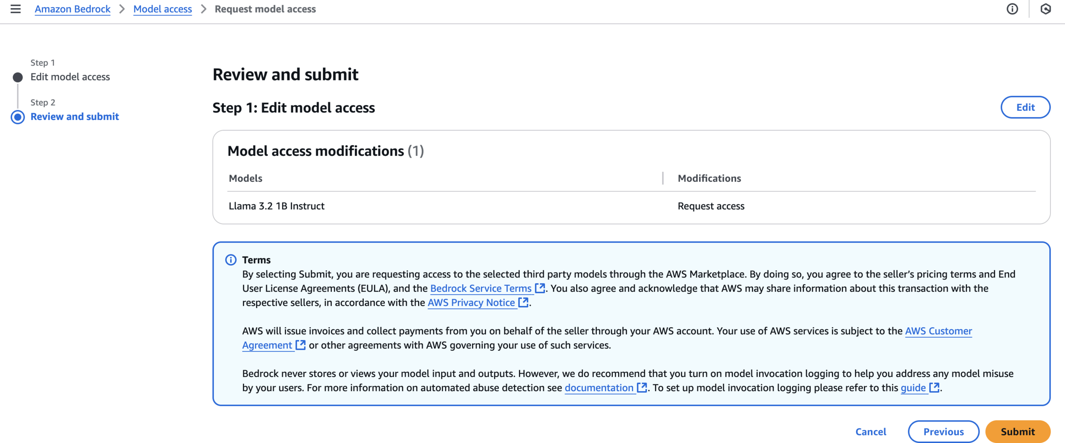Go to Model access breadcrumb
This screenshot has width=1065, height=443.
pyautogui.click(x=163, y=9)
